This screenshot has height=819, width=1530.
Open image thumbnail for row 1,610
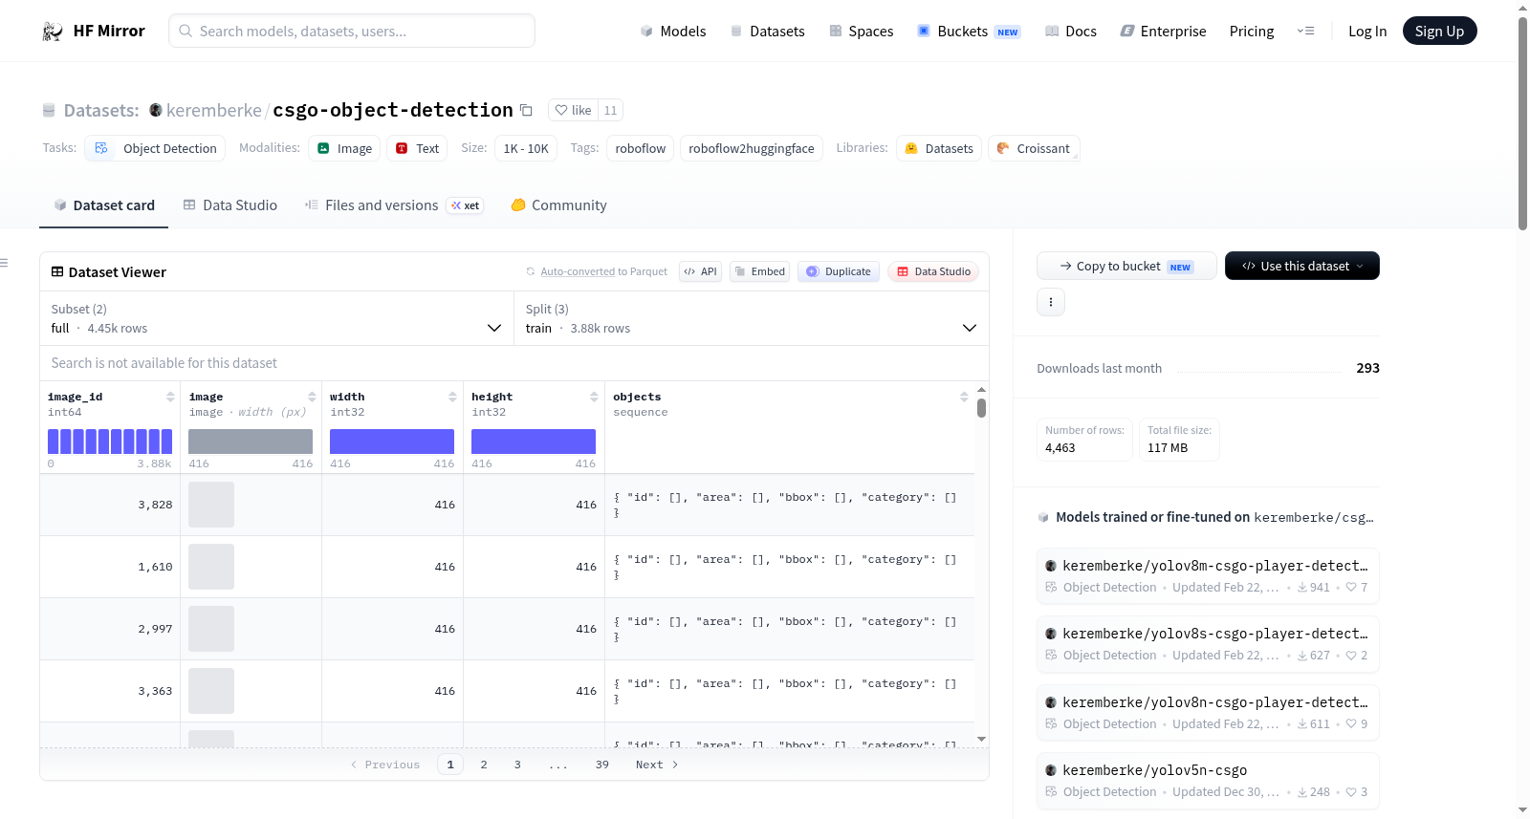pyautogui.click(x=211, y=567)
